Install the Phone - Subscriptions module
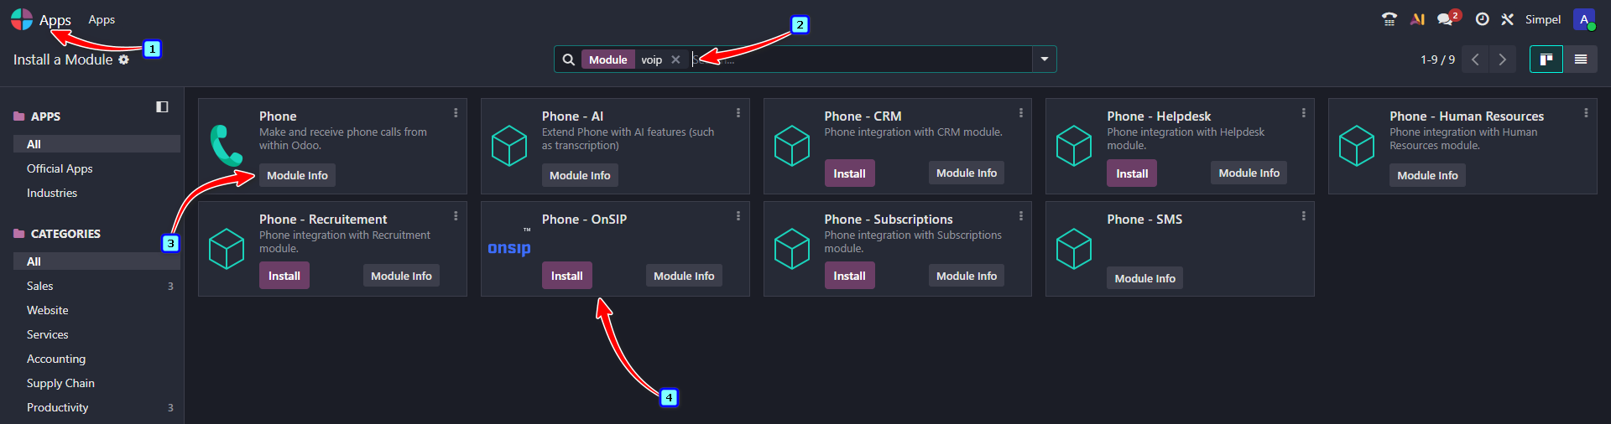1611x424 pixels. click(849, 276)
